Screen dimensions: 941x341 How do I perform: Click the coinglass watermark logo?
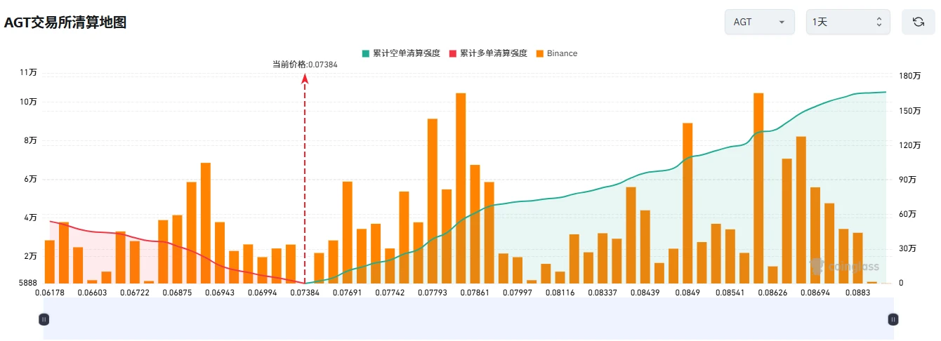(x=844, y=267)
